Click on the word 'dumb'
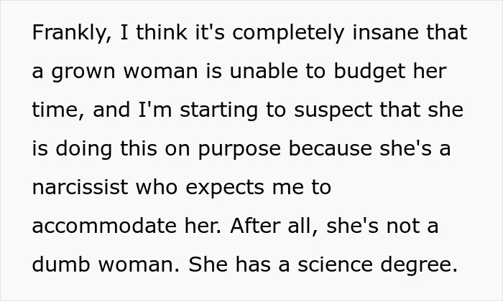503x301 pixels. click(61, 264)
